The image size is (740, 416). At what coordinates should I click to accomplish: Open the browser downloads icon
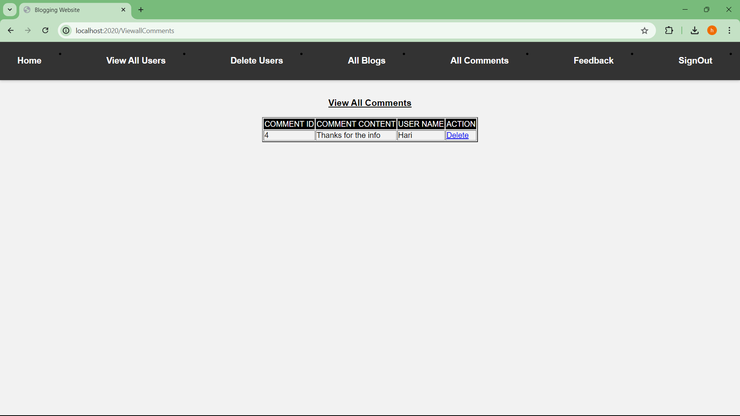click(695, 30)
